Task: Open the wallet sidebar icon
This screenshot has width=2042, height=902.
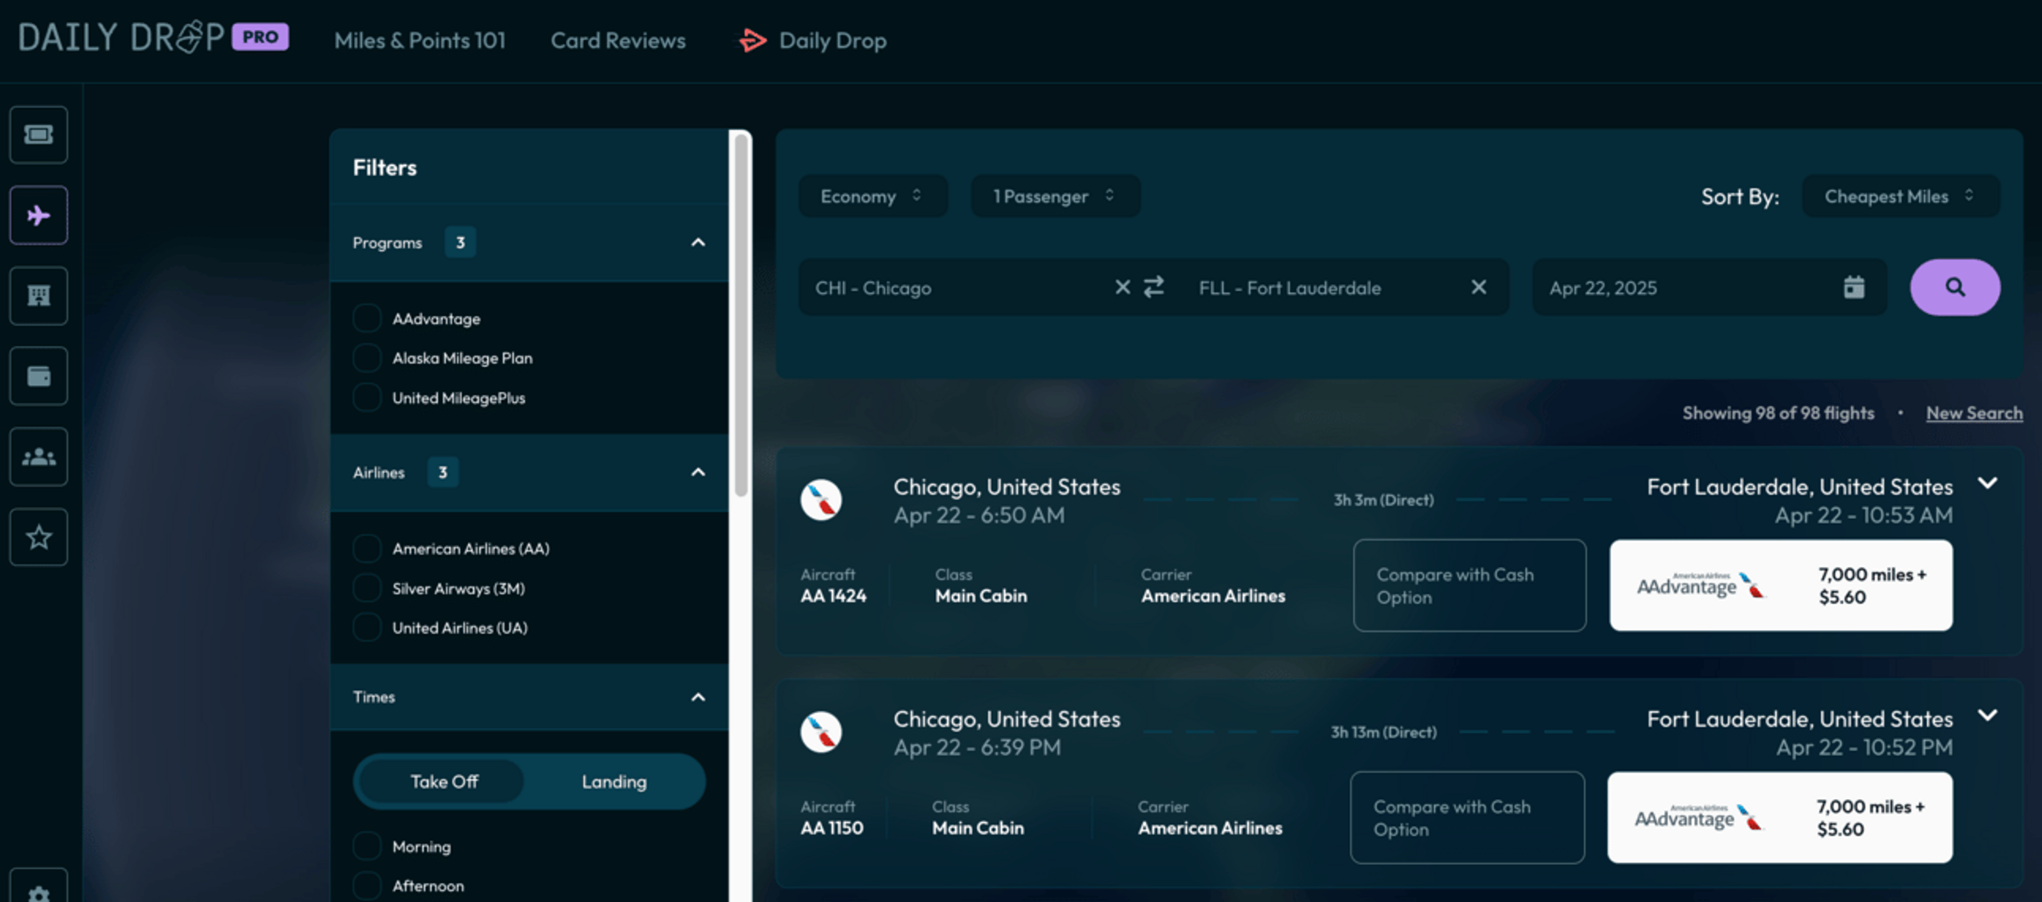Action: tap(38, 376)
